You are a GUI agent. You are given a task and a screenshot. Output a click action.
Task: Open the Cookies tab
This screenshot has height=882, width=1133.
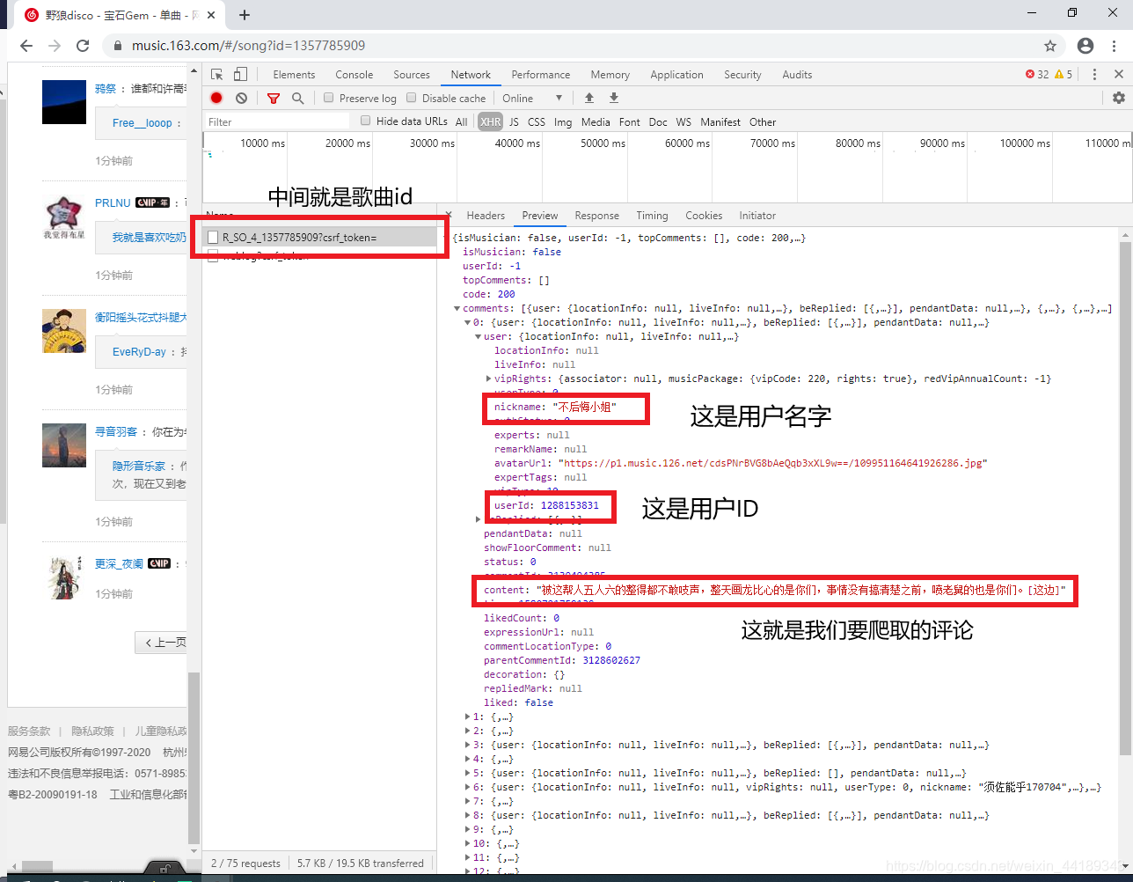tap(704, 216)
